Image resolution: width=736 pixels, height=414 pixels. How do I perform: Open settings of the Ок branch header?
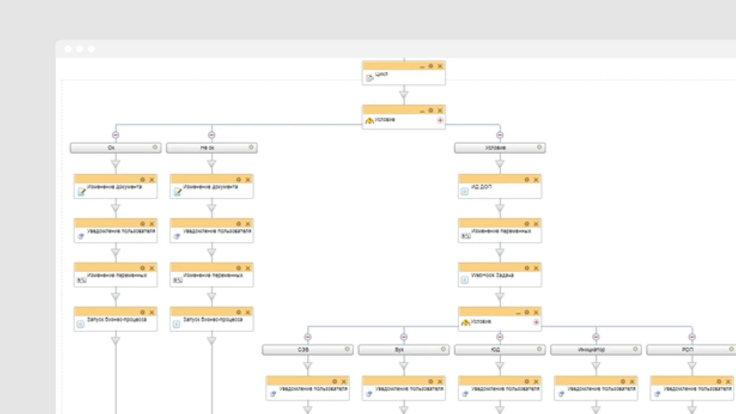pos(155,147)
